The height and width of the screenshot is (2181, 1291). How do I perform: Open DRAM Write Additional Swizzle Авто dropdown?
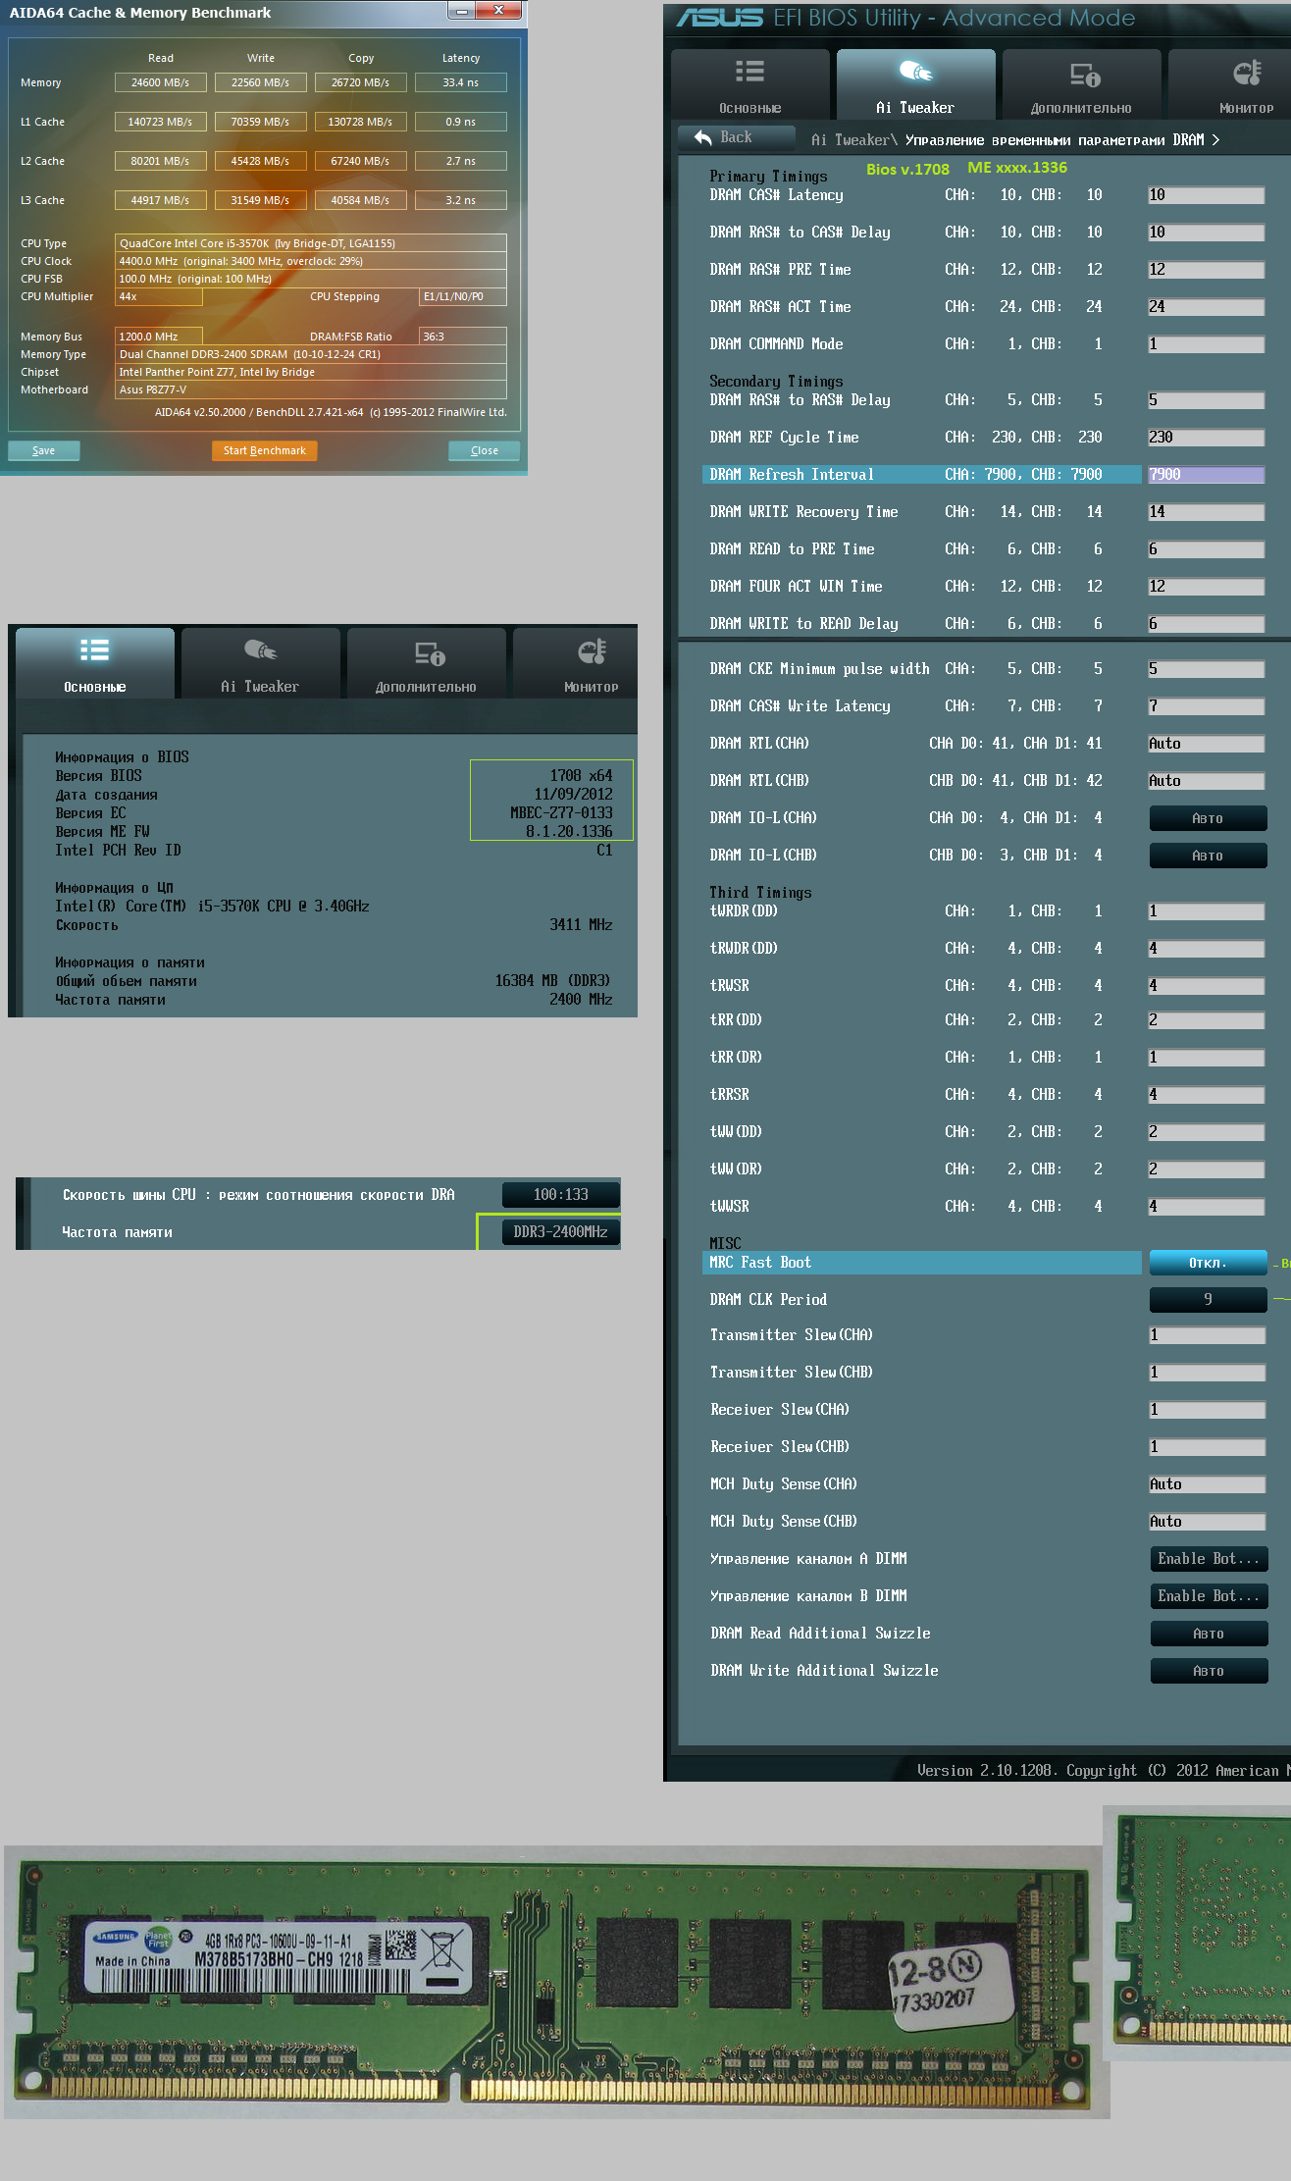(x=1209, y=1671)
